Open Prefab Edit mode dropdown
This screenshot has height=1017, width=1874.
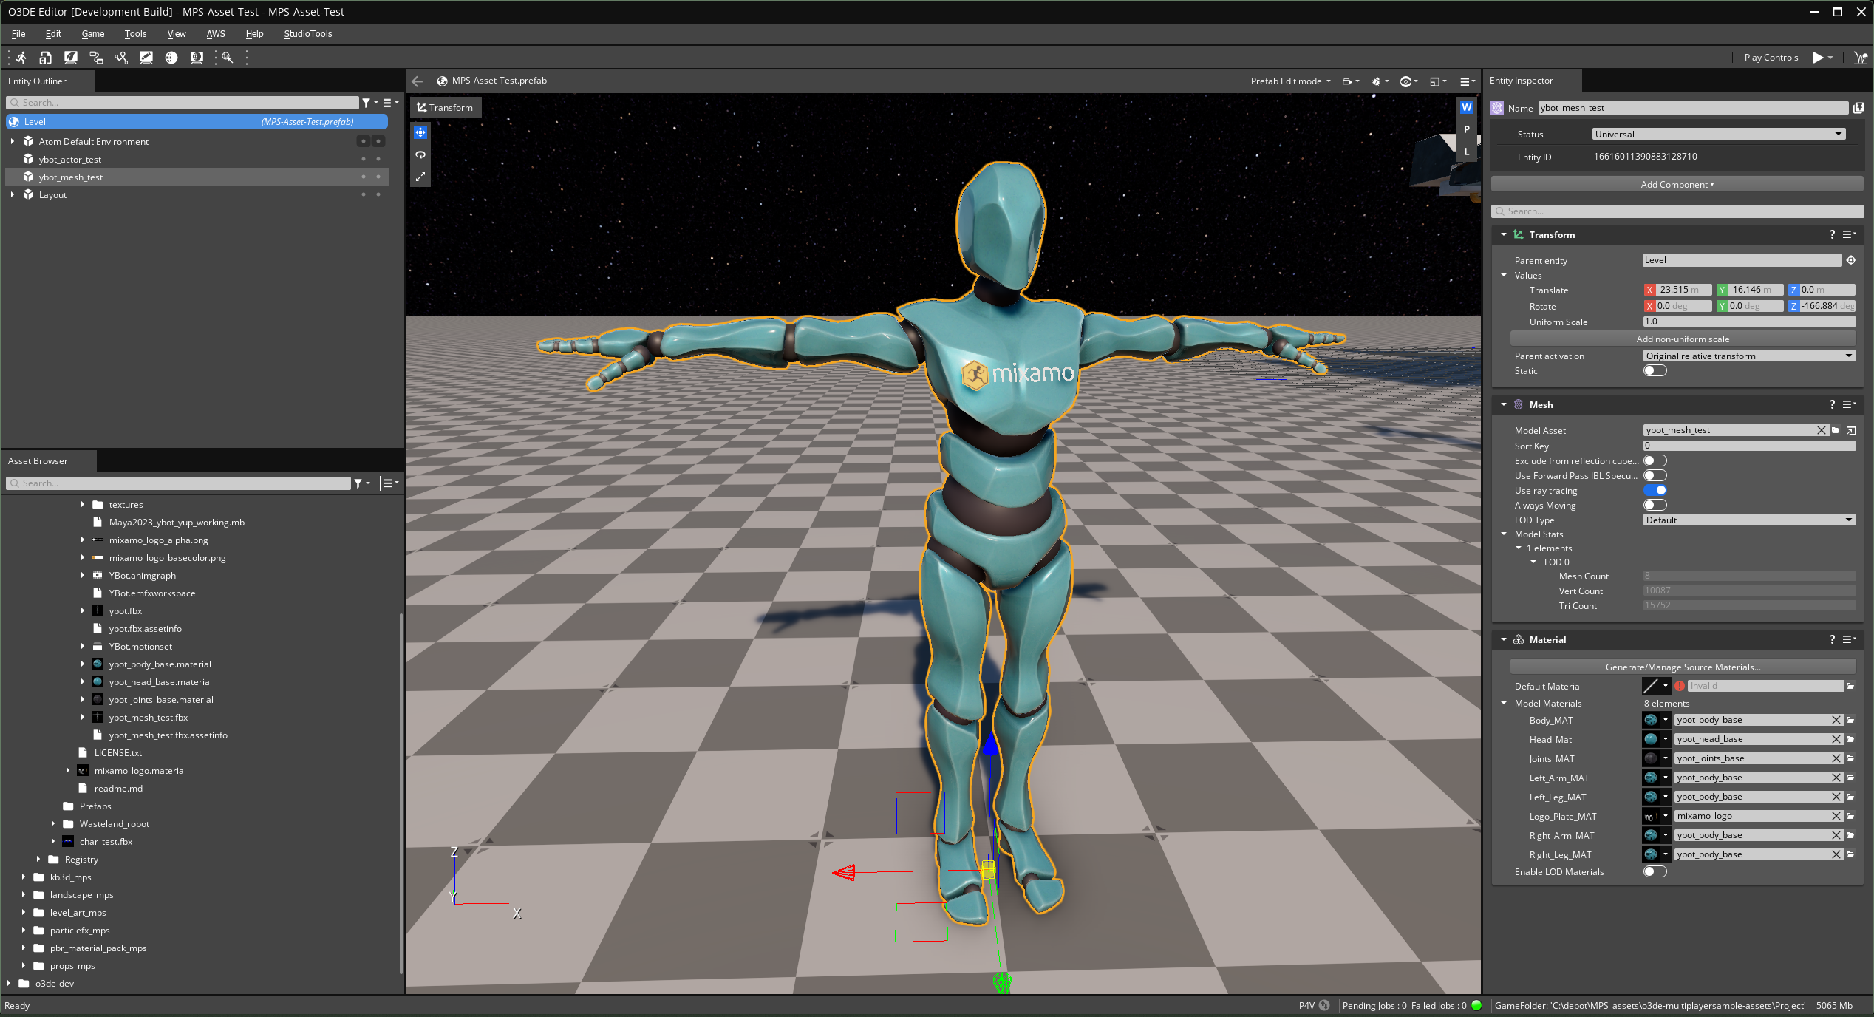[1290, 81]
